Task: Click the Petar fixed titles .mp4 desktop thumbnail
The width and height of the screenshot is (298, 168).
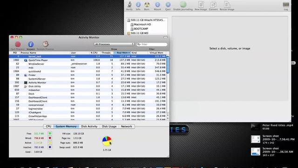Action: click(x=256, y=127)
